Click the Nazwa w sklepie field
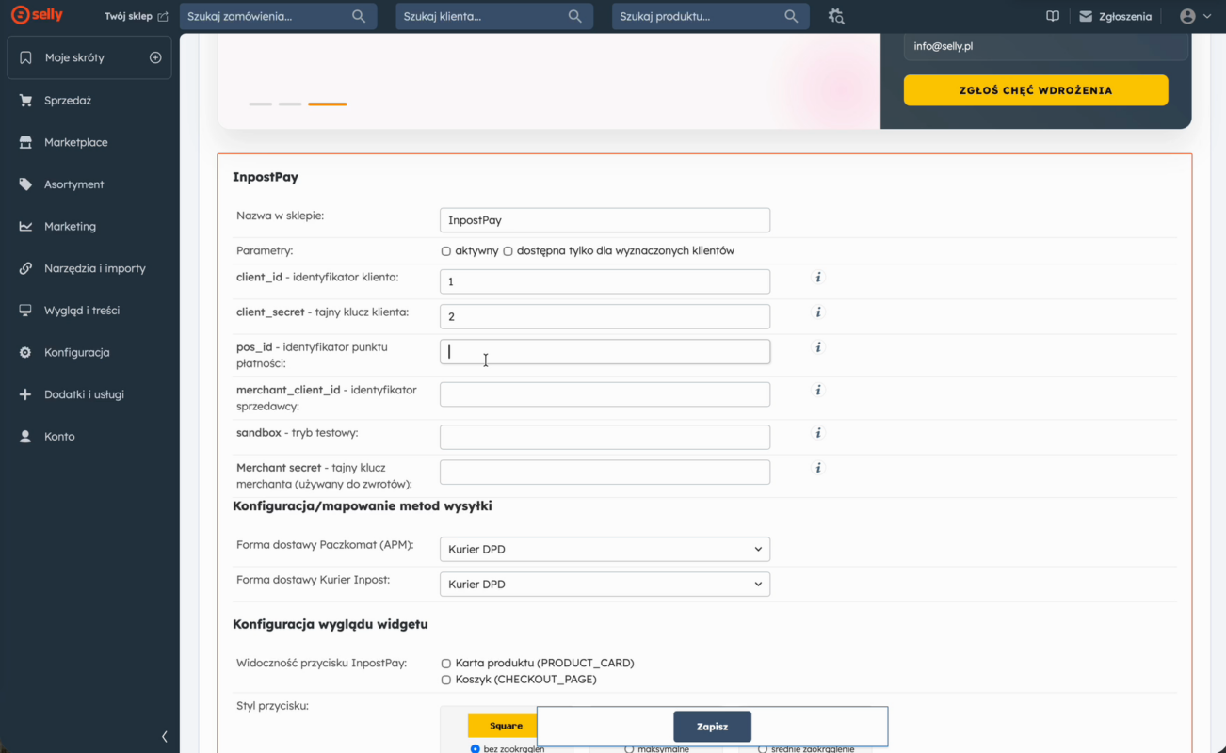Screen dimensions: 1226x753 pos(605,220)
